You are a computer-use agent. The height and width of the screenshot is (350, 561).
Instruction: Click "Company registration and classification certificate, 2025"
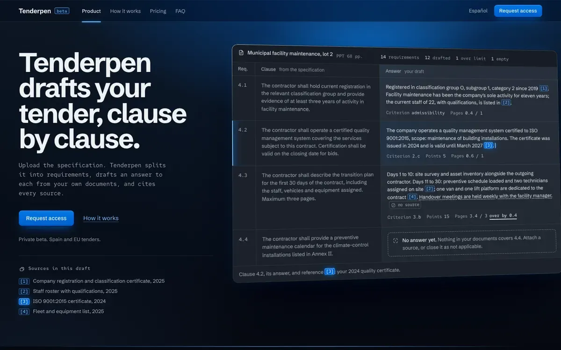99,281
